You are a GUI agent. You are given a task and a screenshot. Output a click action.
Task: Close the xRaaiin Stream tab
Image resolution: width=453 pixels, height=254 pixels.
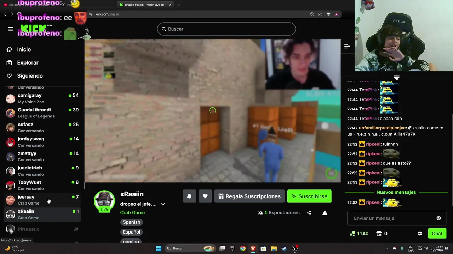point(170,5)
